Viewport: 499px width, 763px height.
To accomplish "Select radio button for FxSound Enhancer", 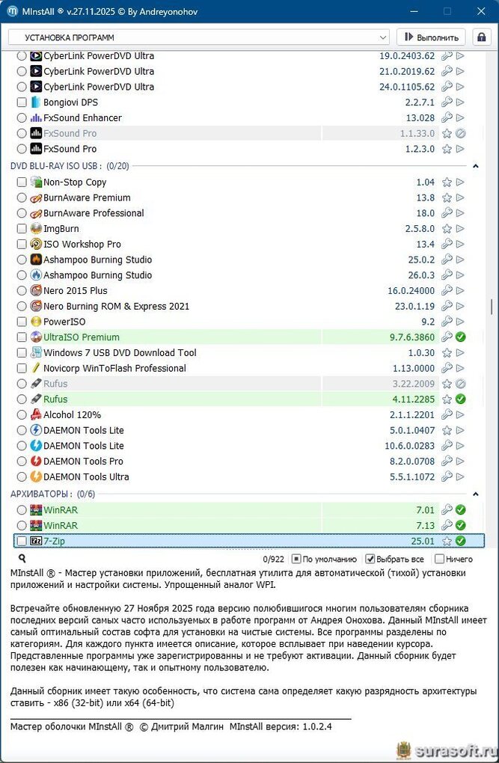I will pos(22,117).
